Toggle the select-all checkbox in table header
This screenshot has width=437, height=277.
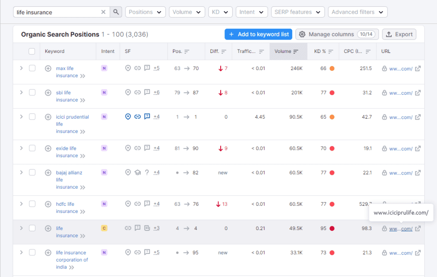32,51
